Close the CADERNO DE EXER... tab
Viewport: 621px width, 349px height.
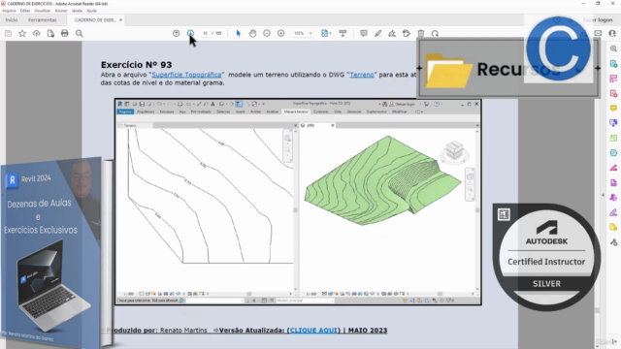(x=120, y=19)
